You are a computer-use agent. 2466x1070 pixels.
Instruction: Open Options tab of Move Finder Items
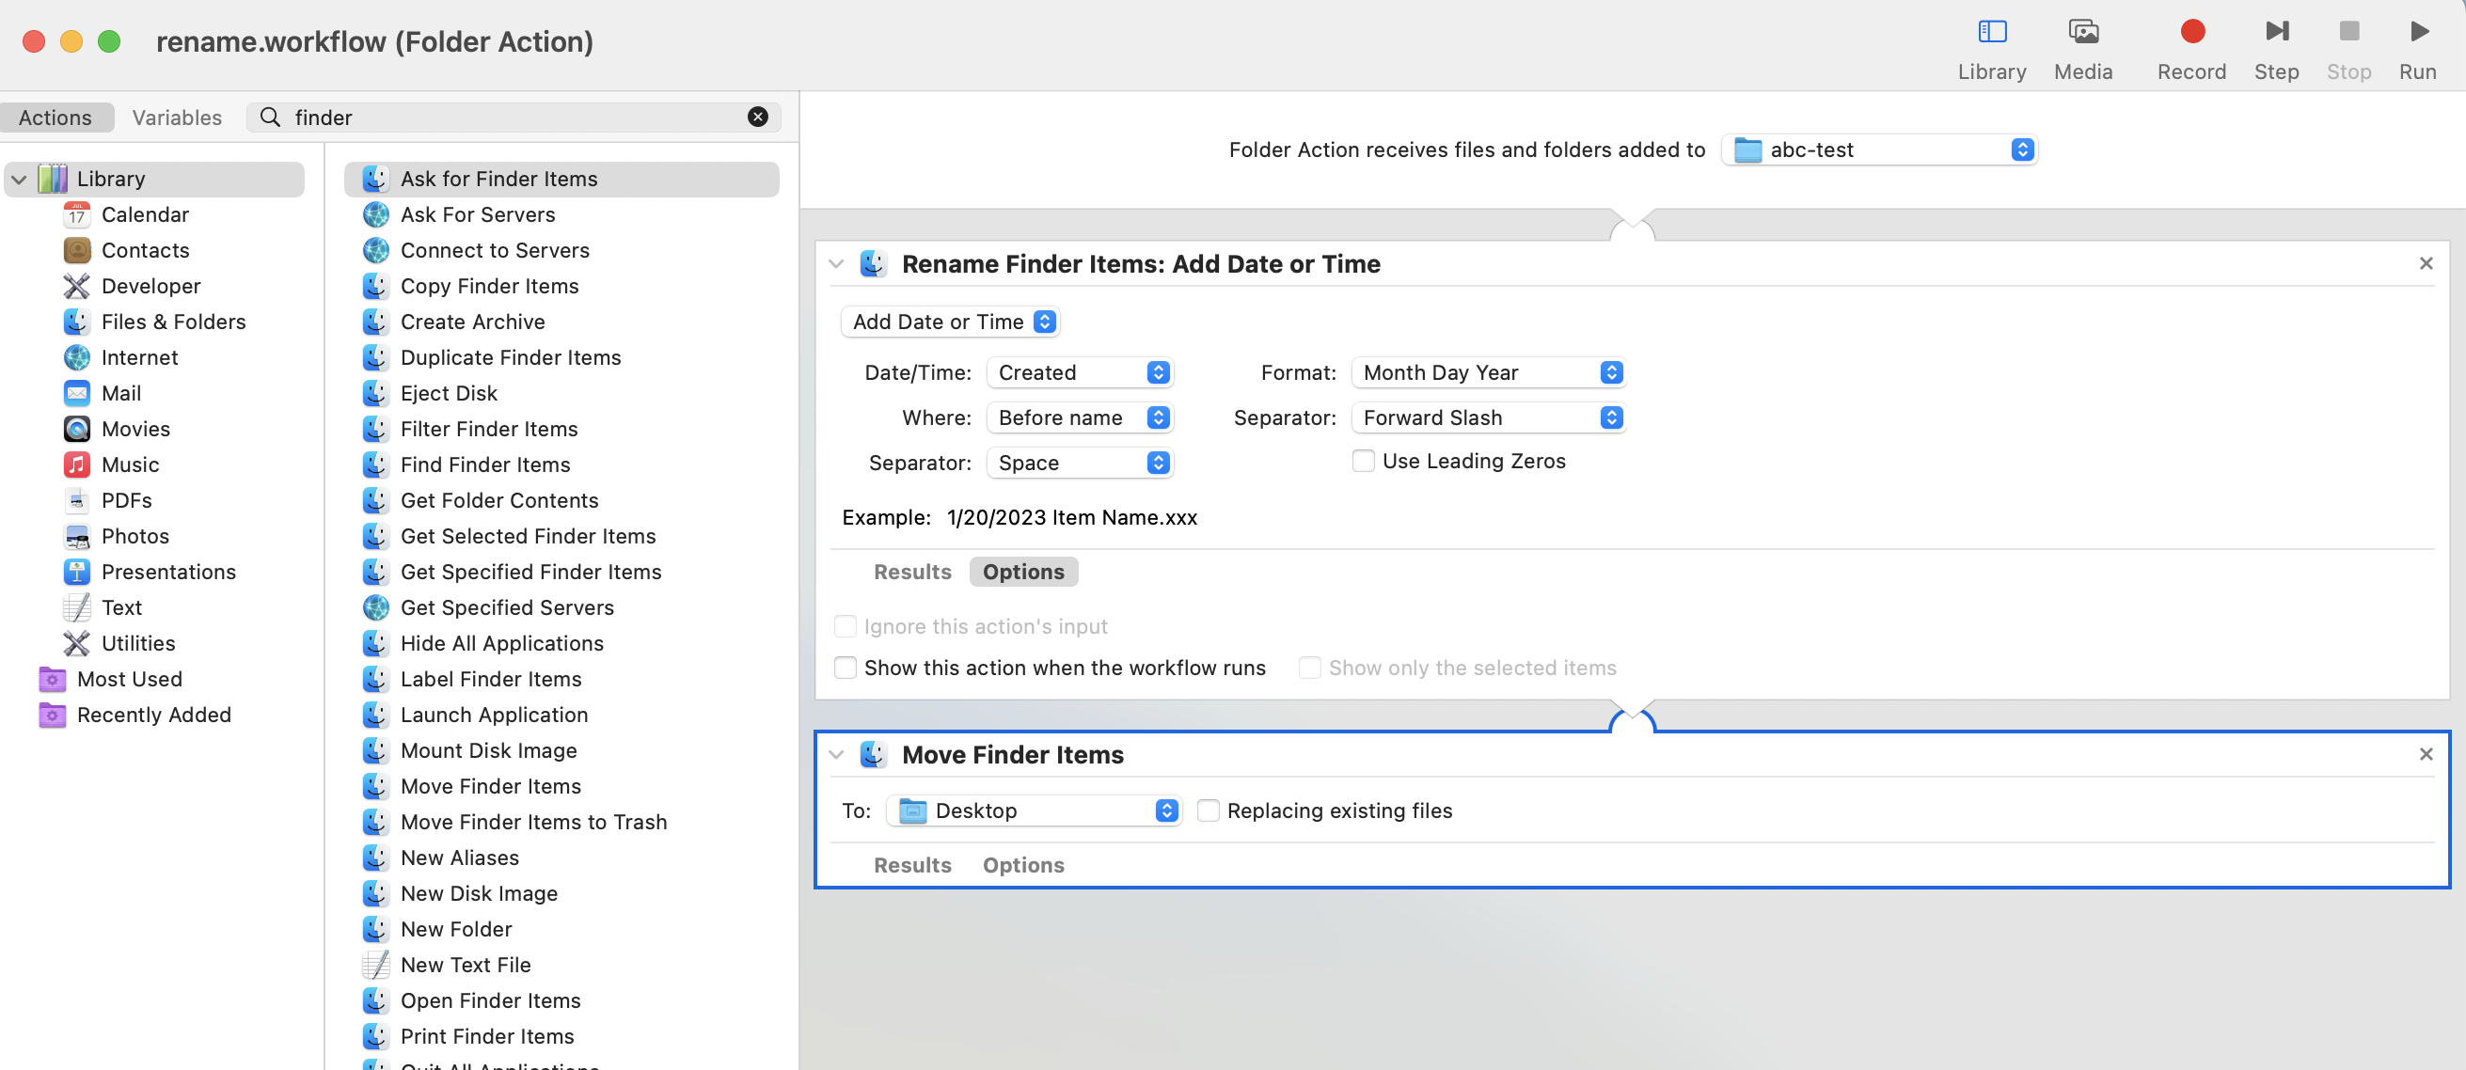(1022, 865)
